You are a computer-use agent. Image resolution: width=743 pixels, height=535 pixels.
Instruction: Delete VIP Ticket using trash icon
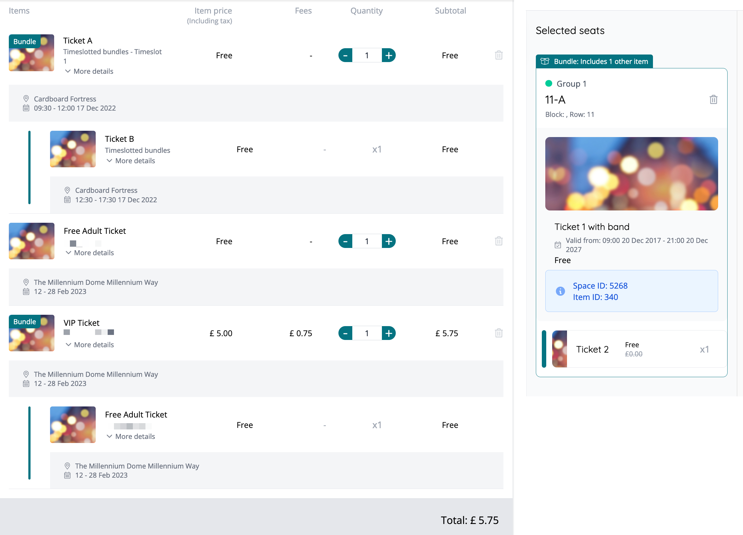coord(499,333)
